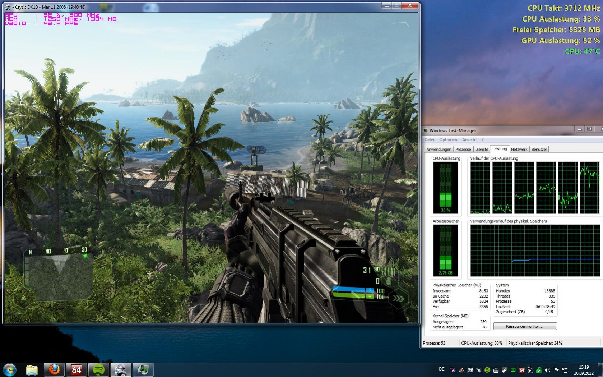Image resolution: width=603 pixels, height=377 pixels.
Task: Click the taskbar clock showing 15:19
Action: pyautogui.click(x=584, y=370)
